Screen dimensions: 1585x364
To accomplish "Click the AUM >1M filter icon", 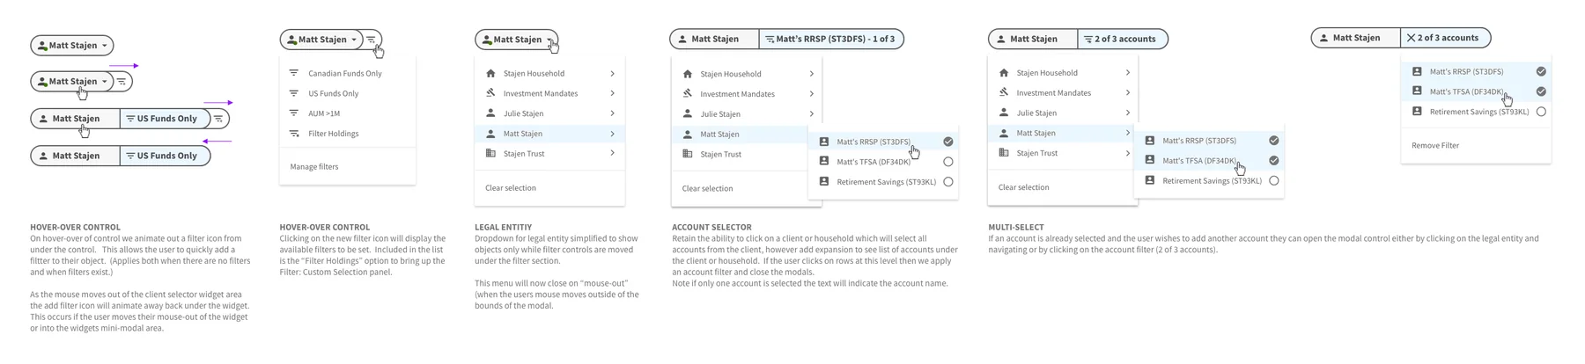I will pos(294,113).
